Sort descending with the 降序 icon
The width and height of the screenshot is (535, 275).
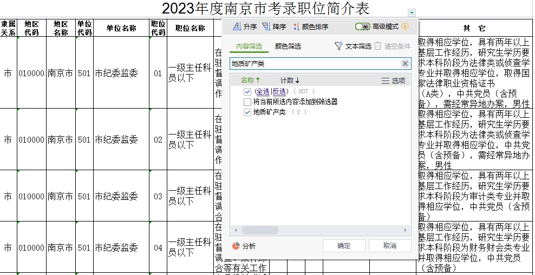(x=266, y=26)
